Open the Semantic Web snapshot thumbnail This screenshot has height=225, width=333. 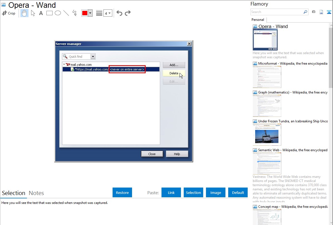pos(267,163)
